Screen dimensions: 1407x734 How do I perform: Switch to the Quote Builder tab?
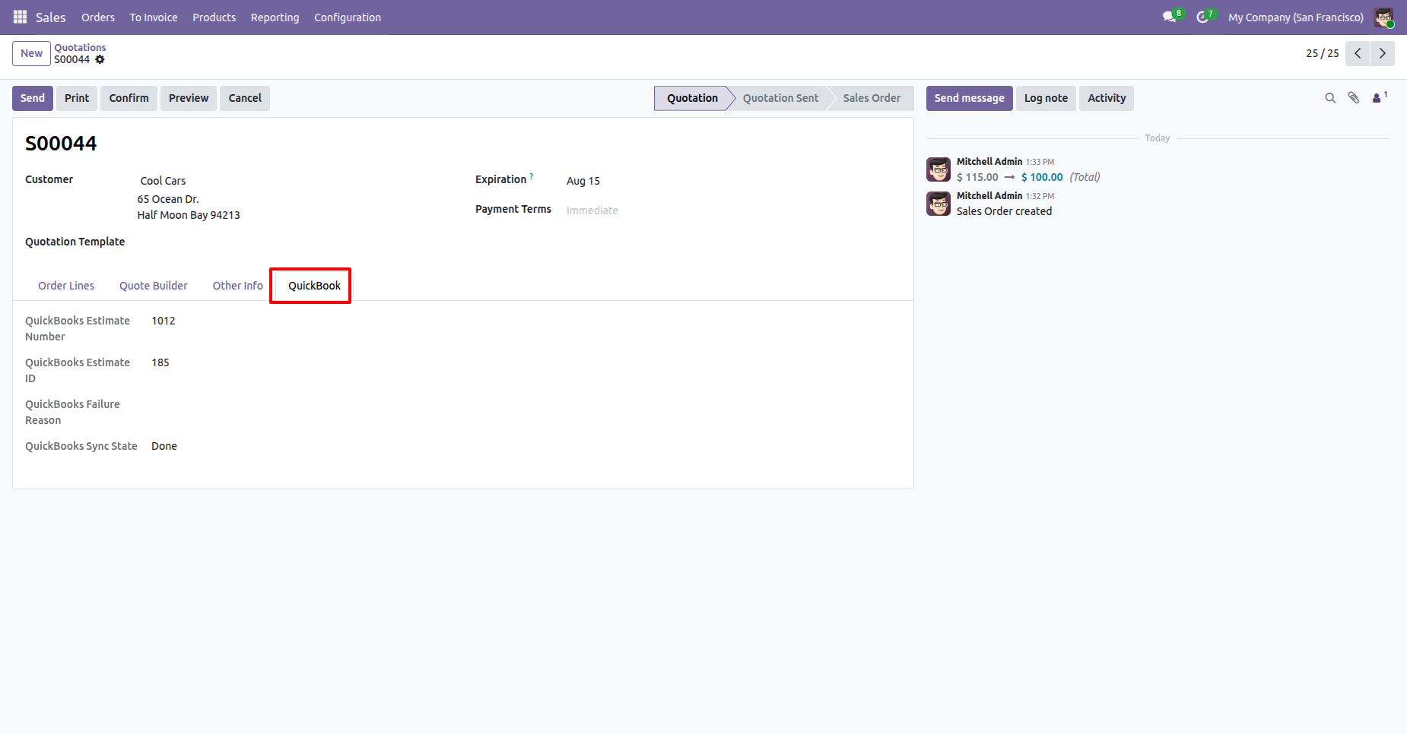click(154, 286)
